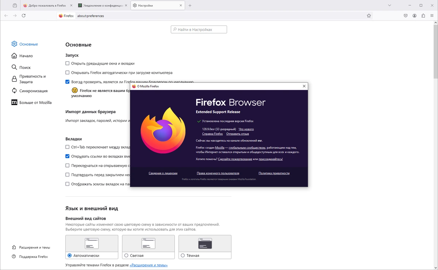Select the Настройки tab
Screen dimensions: 438x270
(x=158, y=5)
